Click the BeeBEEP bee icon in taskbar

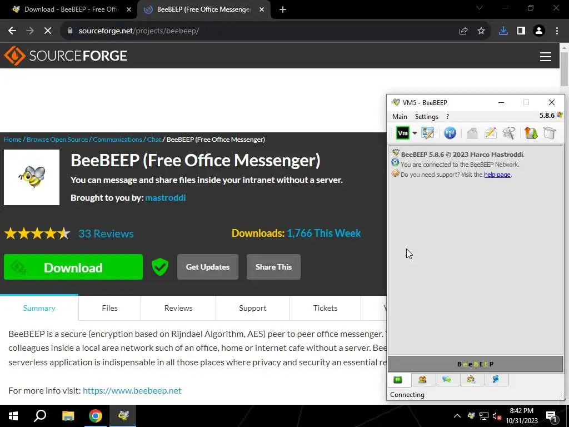pyautogui.click(x=123, y=416)
